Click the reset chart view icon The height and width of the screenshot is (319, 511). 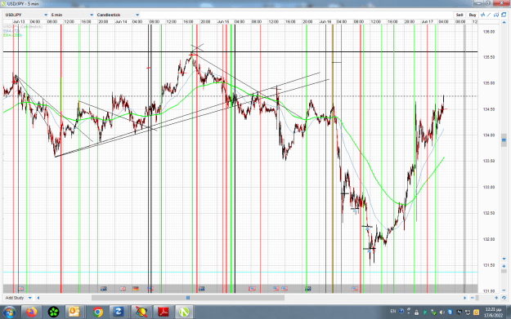coord(504,298)
